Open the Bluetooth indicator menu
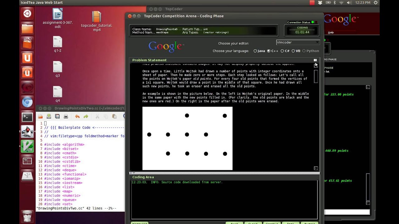The image size is (399, 224). pyautogui.click(x=335, y=2)
